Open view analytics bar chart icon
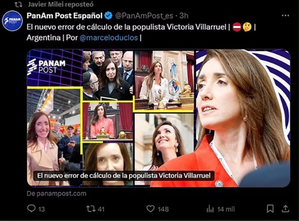 [210, 209]
